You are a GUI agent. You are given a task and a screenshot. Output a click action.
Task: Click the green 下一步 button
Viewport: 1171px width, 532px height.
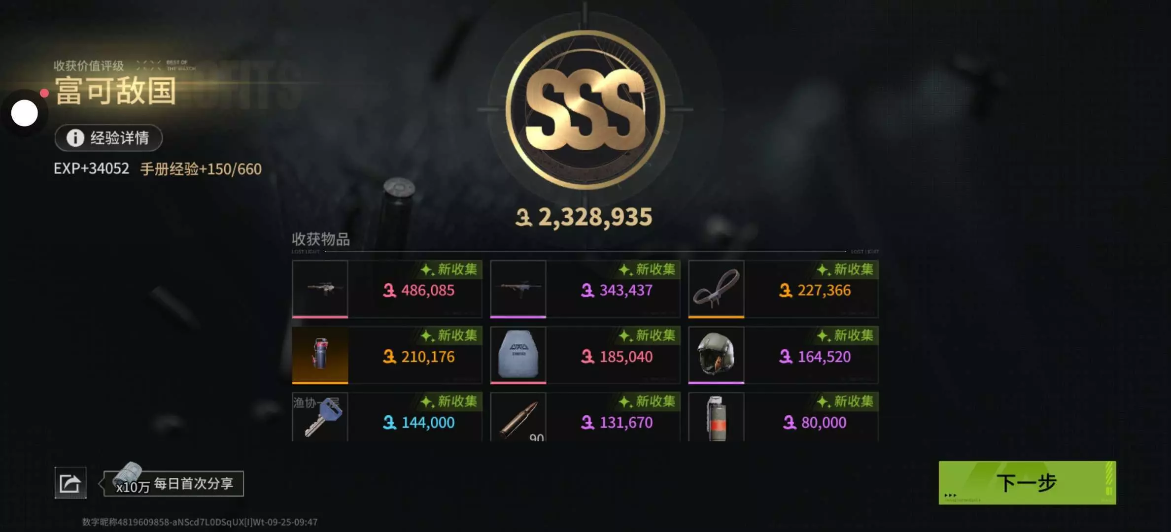click(x=1027, y=483)
